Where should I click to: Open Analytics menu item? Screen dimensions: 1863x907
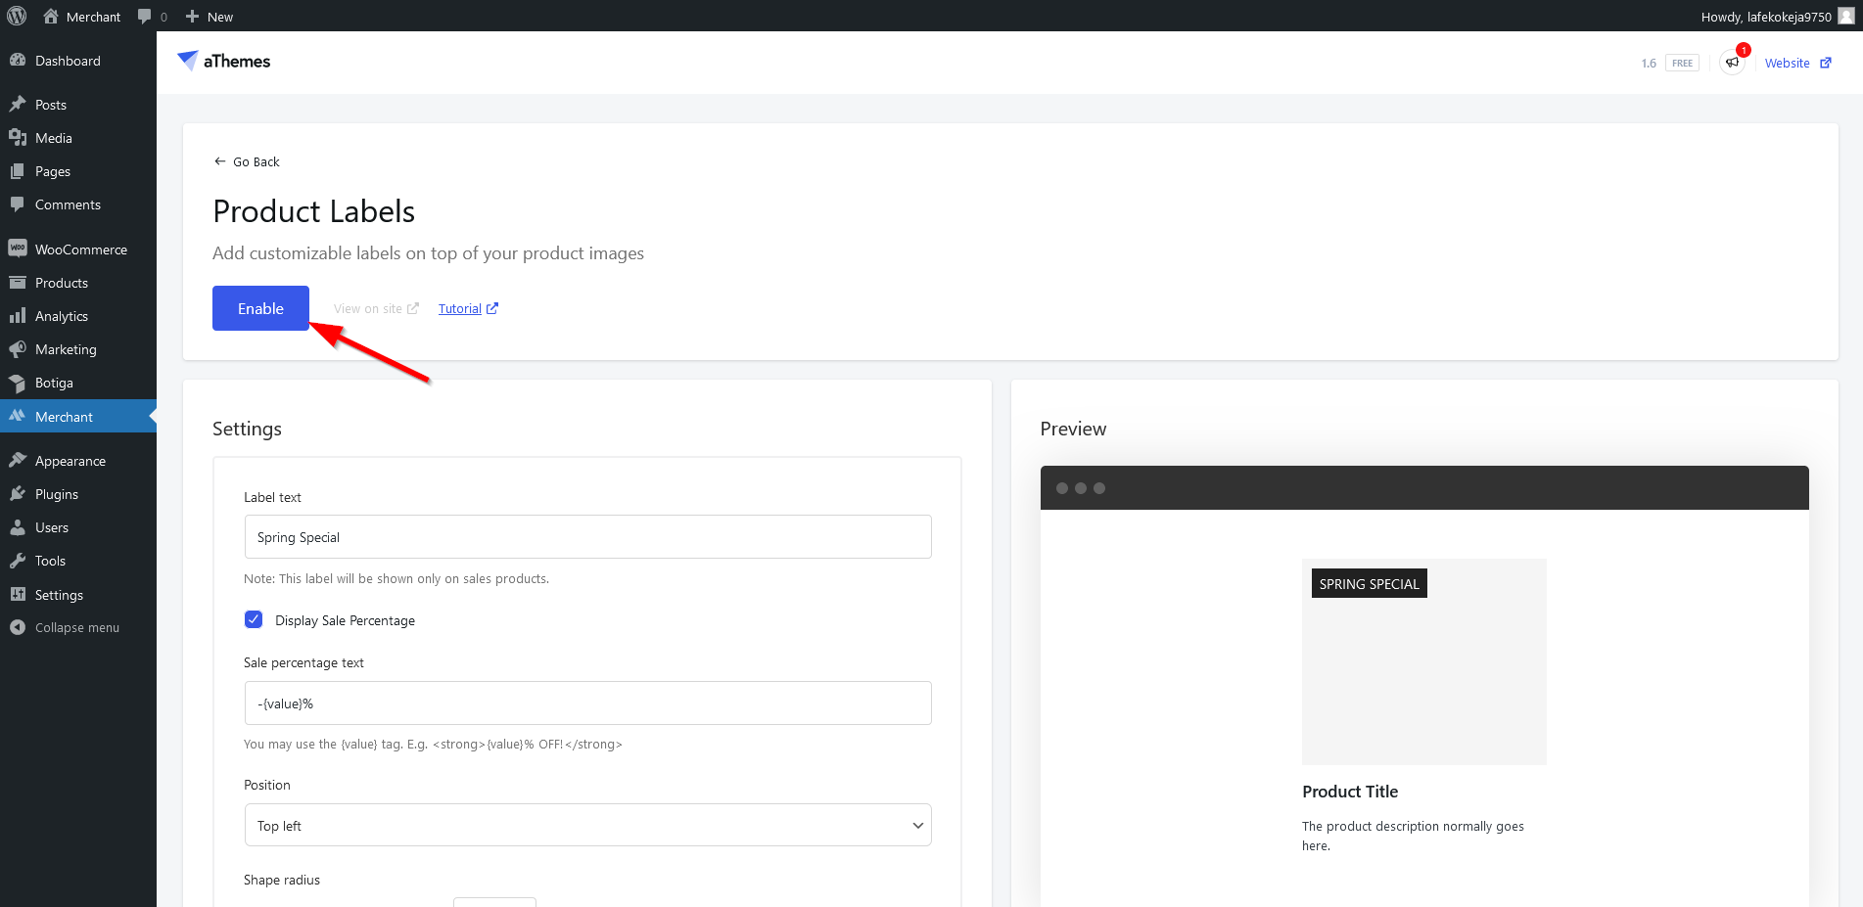(x=78, y=316)
